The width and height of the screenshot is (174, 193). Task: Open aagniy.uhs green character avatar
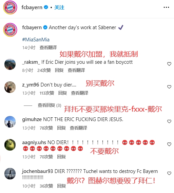10,145
